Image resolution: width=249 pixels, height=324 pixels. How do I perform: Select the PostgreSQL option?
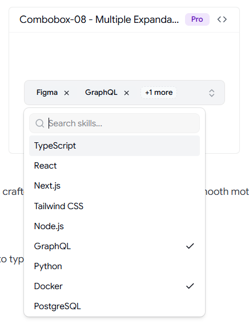tap(114, 306)
